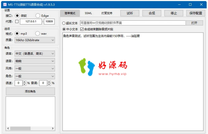Select the 中小文本 radio option

tap(64, 29)
